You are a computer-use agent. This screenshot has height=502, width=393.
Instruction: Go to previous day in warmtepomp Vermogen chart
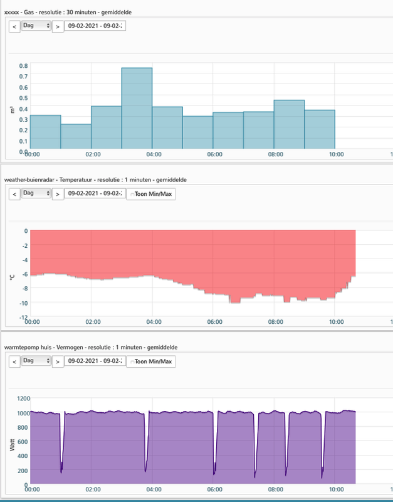pyautogui.click(x=14, y=361)
